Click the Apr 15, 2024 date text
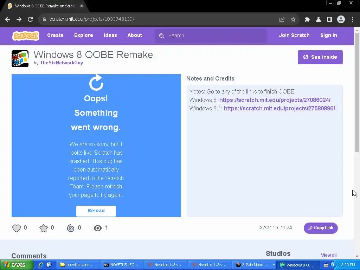Image resolution: width=360 pixels, height=270 pixels. coord(277,228)
